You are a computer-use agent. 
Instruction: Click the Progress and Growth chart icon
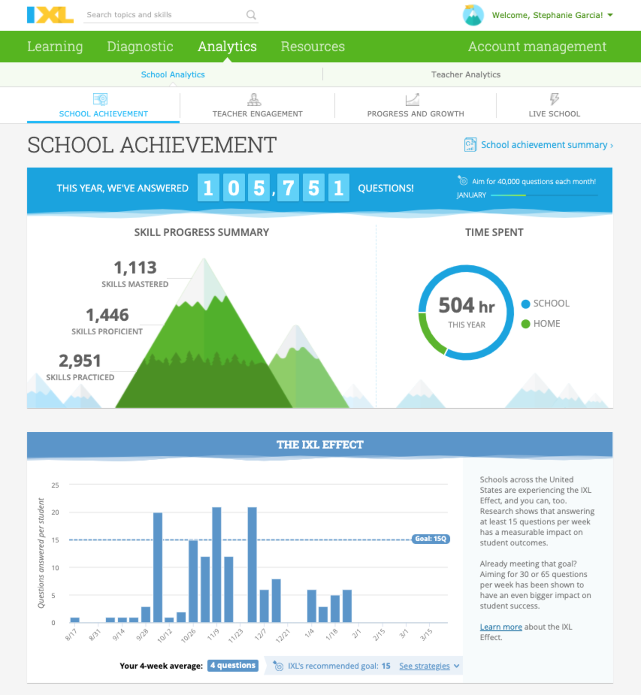[x=412, y=99]
